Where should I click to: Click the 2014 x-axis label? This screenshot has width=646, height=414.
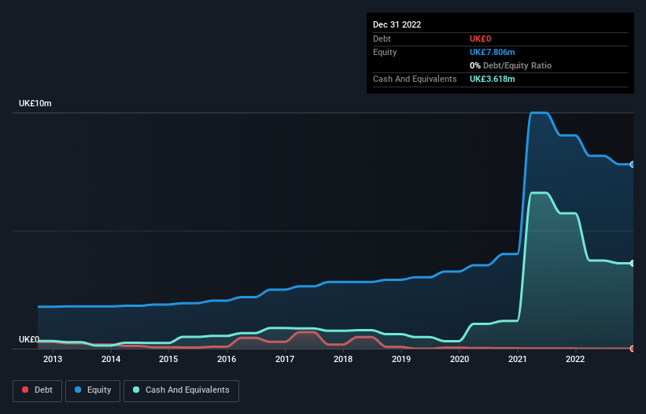(x=111, y=359)
